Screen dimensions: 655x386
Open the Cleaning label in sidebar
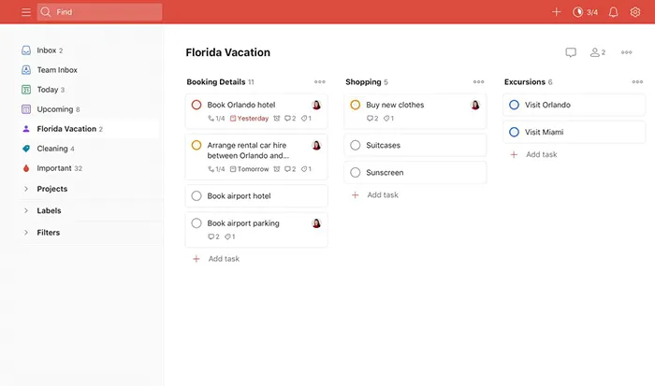(x=89, y=149)
